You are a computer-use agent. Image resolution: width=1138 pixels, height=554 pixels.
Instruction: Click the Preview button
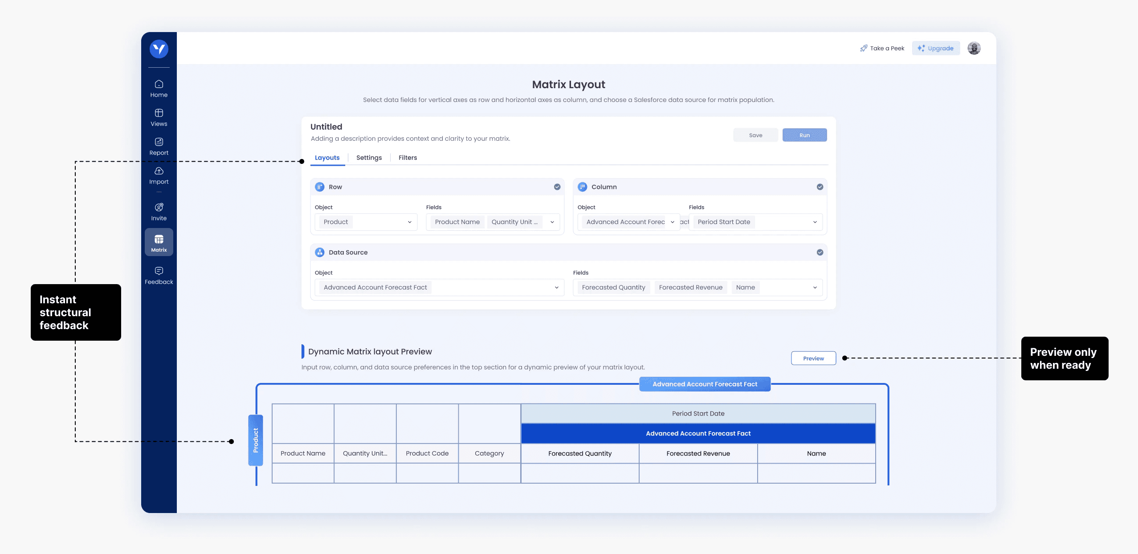(813, 358)
